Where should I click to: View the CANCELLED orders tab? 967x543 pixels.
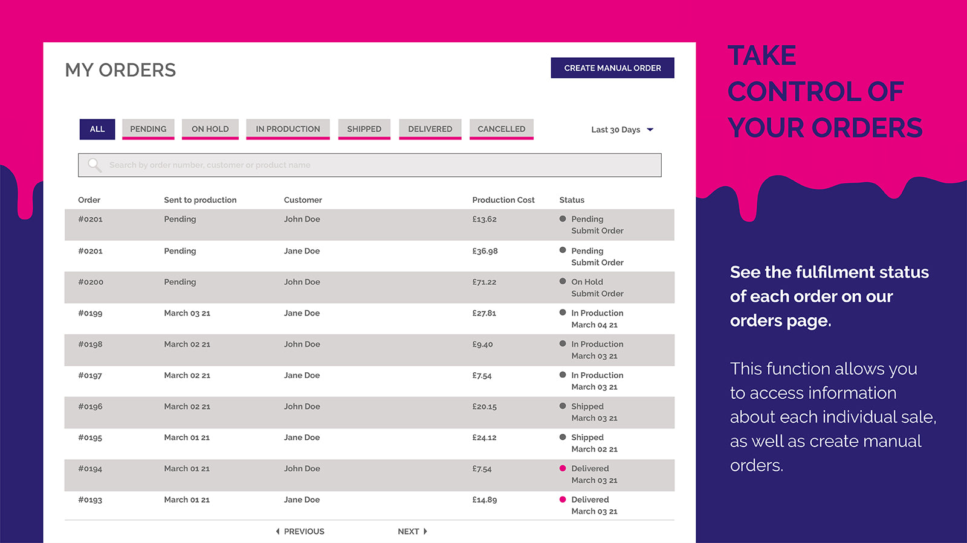502,129
